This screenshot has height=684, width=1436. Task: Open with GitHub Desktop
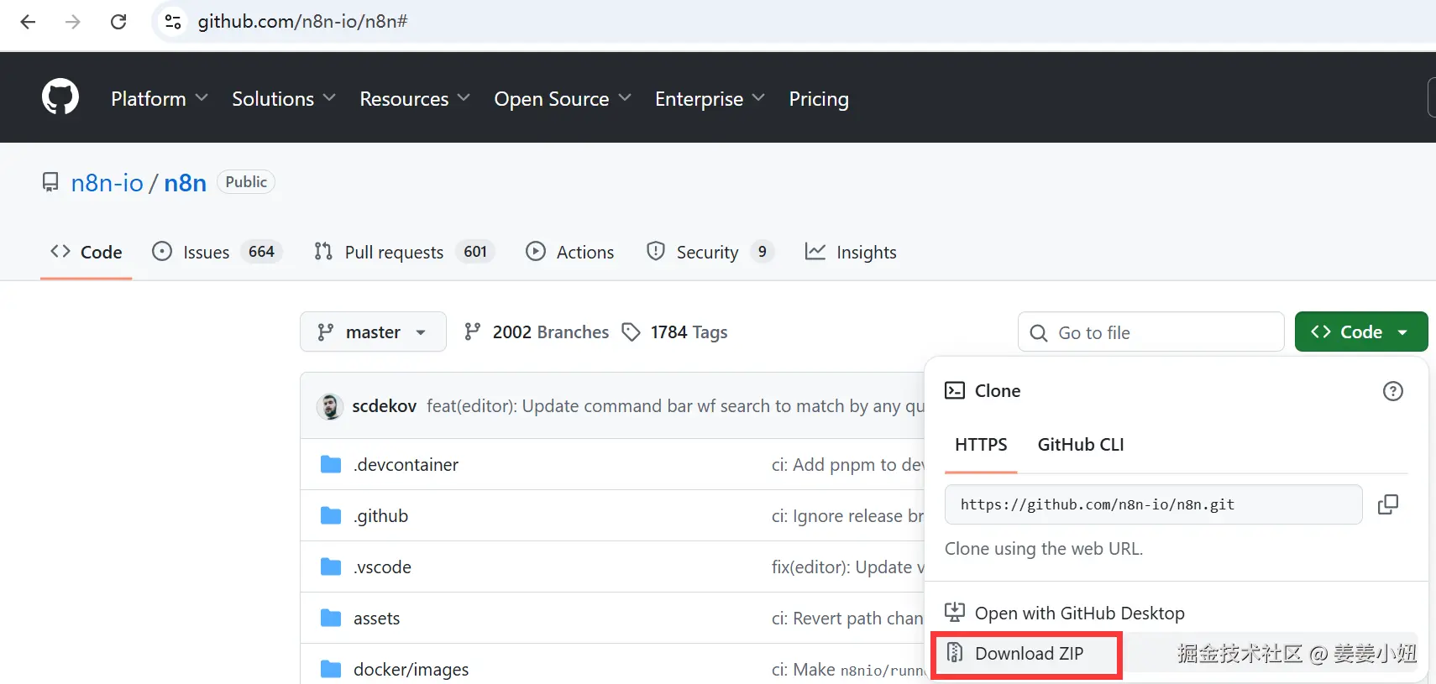(1079, 614)
